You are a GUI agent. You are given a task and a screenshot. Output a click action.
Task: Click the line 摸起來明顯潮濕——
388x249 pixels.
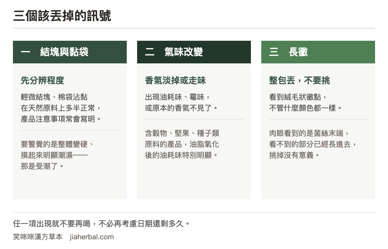point(54,155)
